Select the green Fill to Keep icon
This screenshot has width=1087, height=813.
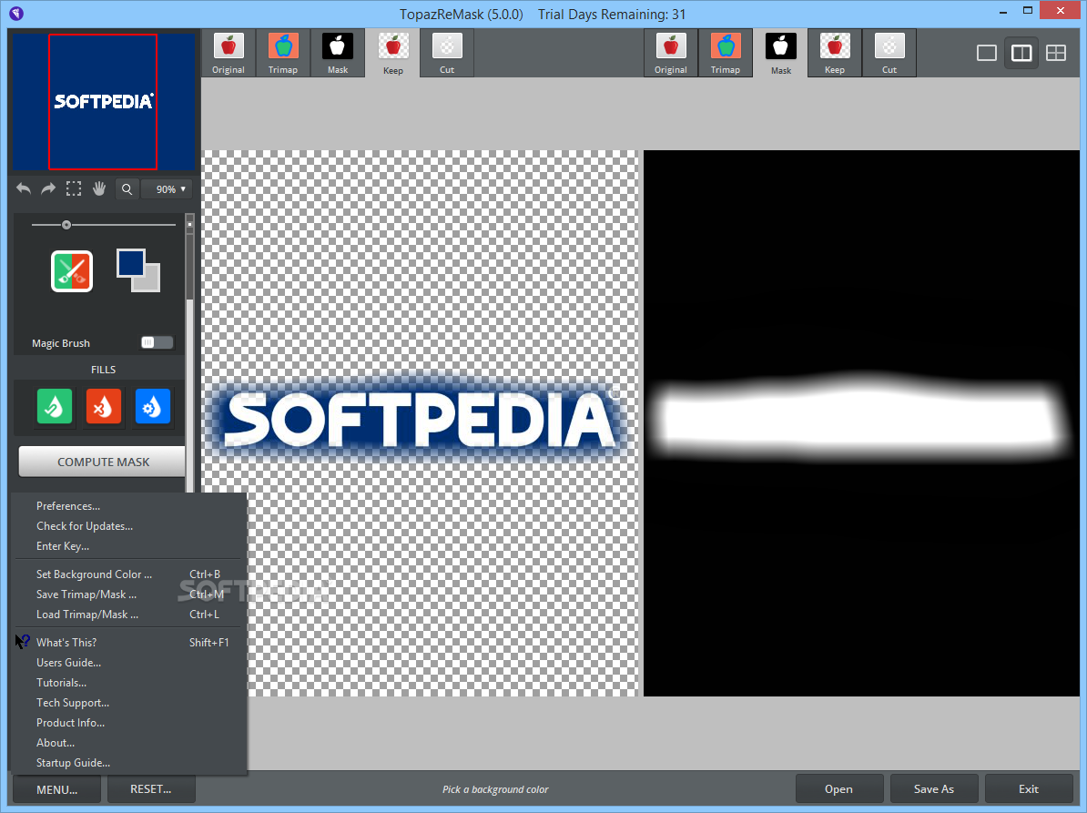[55, 406]
